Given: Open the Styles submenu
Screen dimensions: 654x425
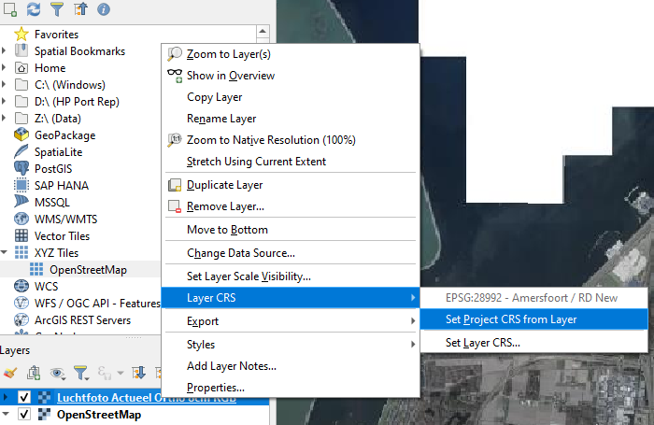Looking at the screenshot, I should [x=291, y=345].
